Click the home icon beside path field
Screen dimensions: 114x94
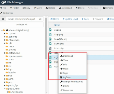3,19
